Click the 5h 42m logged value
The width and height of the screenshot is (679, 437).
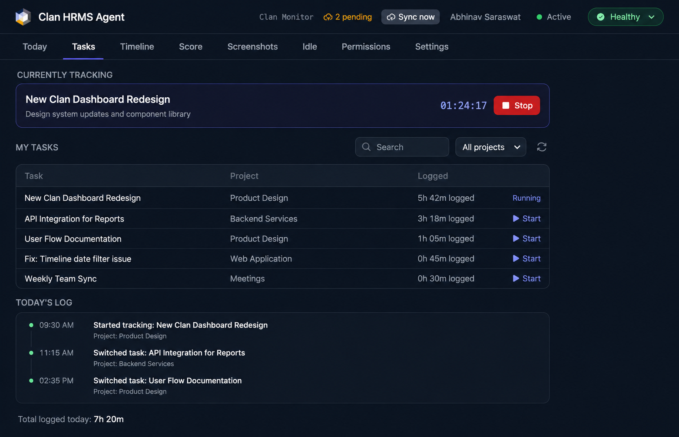point(446,198)
